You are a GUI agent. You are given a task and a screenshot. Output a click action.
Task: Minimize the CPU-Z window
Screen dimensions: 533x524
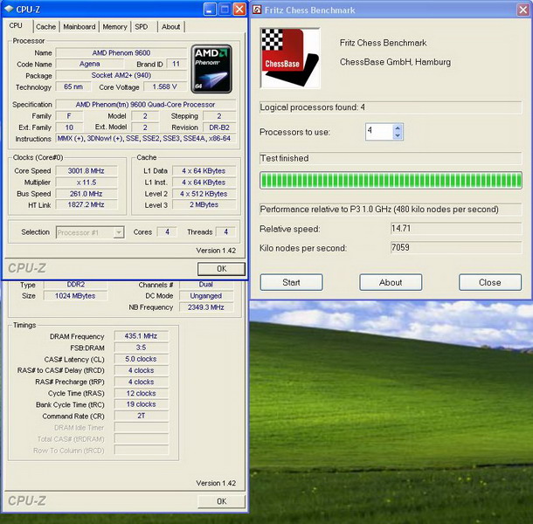[x=210, y=10]
